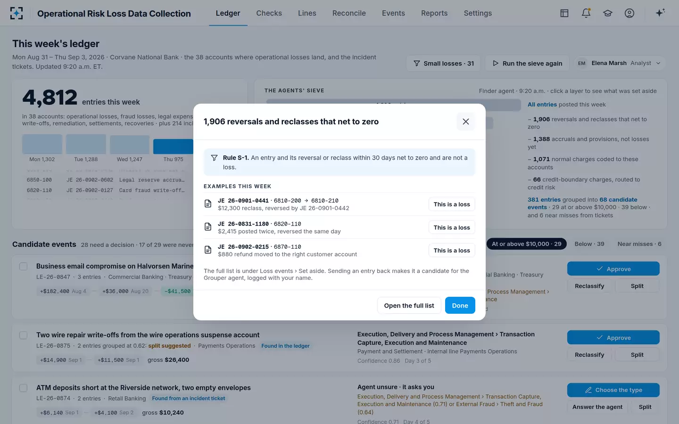Screen dimensions: 679x424
Task: Open the Events tab
Action: point(393,13)
